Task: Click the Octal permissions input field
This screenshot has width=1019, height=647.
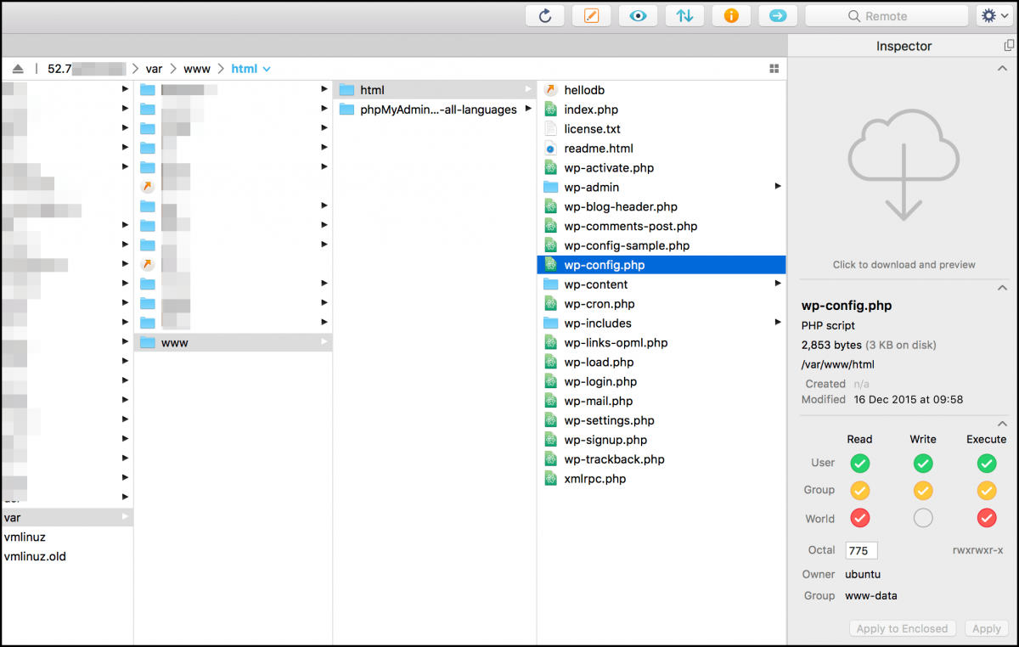Action: coord(861,550)
